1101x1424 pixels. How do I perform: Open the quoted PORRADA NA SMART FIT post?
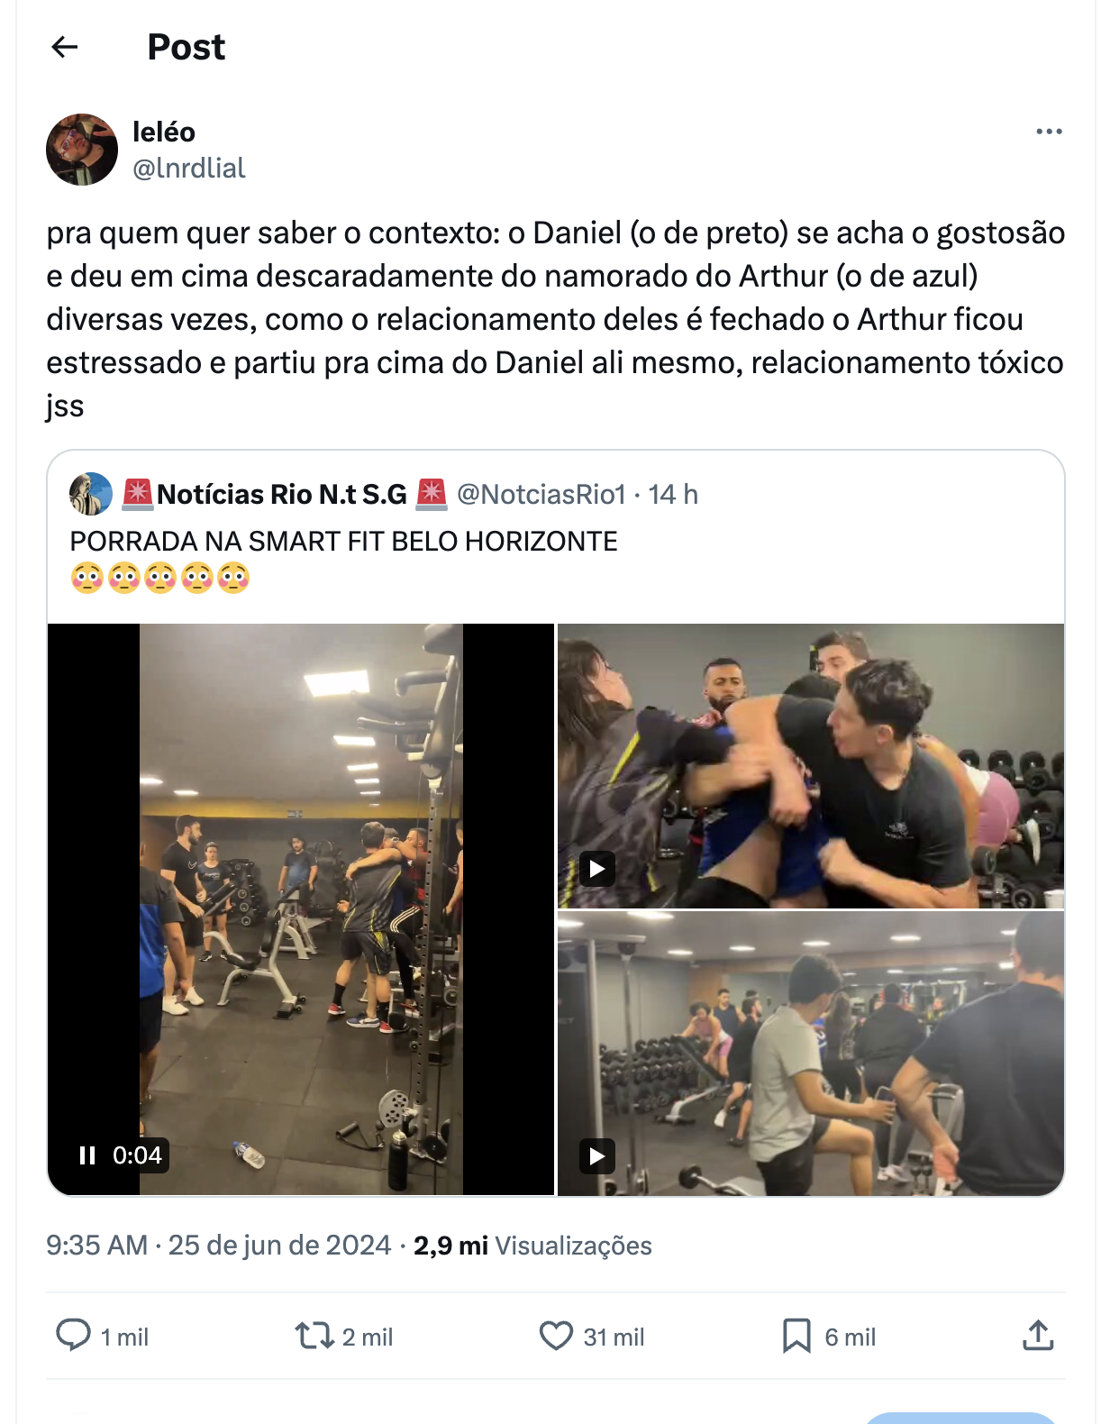click(x=344, y=542)
